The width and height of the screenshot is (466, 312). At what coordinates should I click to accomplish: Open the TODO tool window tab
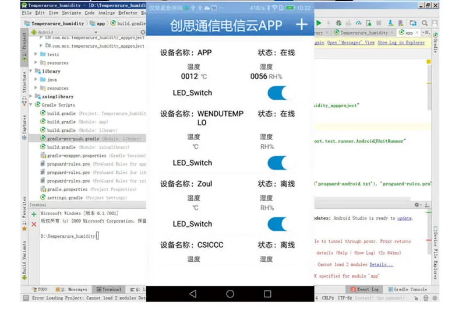[40, 289]
